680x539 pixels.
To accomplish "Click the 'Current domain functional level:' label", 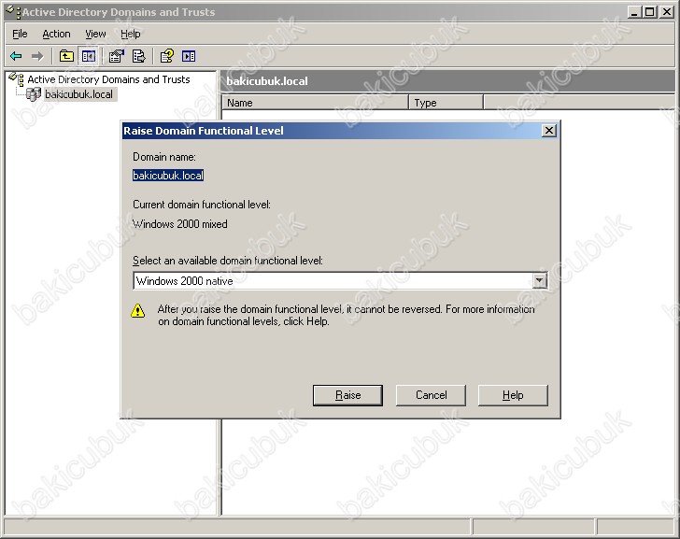I will tap(202, 205).
